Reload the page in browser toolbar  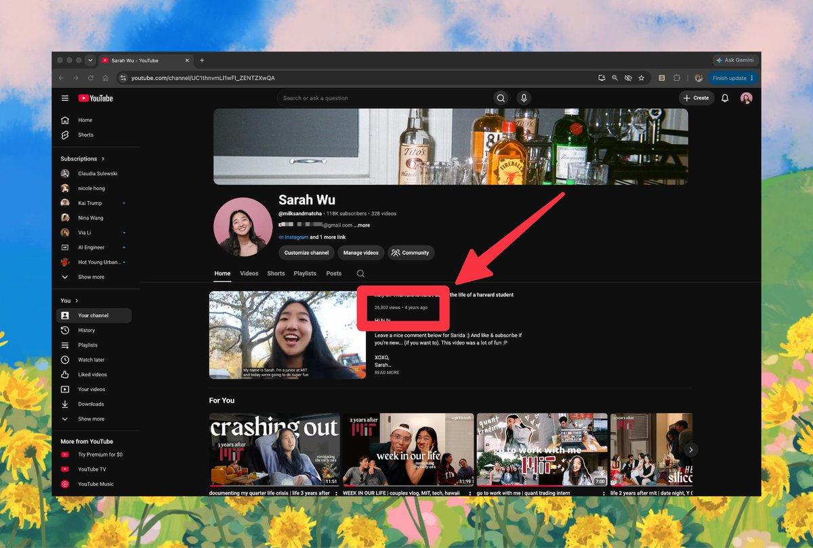point(90,78)
